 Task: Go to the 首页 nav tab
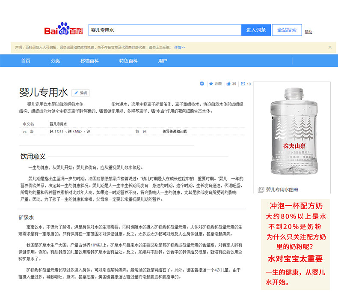26,61
